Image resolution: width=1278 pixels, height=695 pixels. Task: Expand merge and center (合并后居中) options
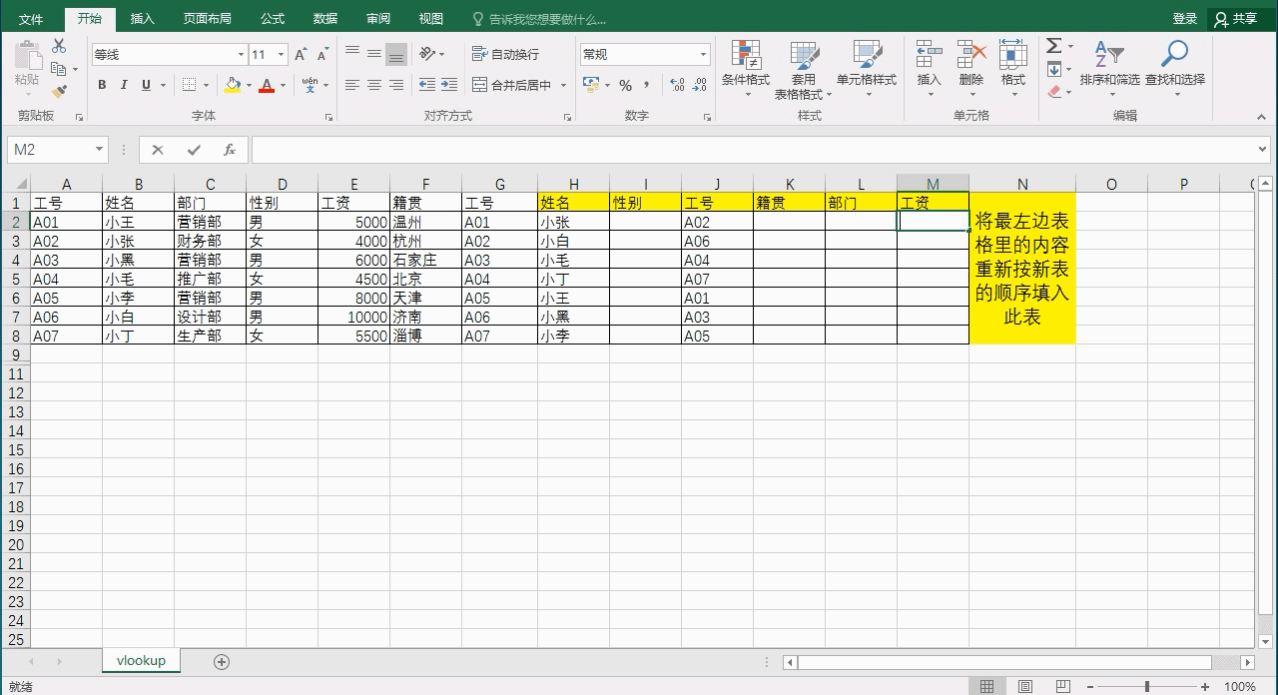[x=563, y=85]
